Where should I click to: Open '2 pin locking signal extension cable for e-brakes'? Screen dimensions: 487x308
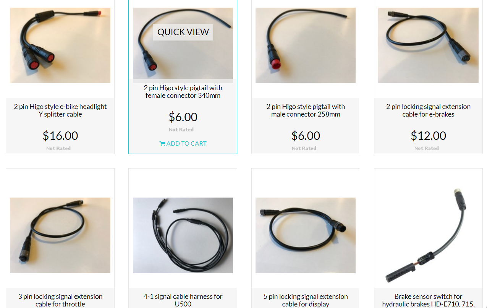coord(428,110)
